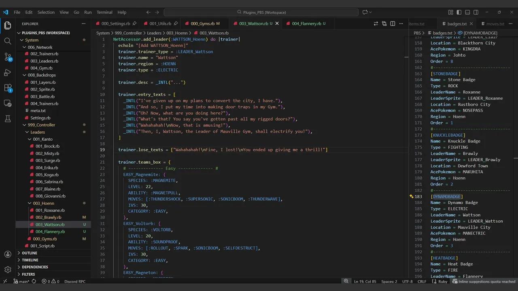Toggle the secondary side bar

coord(476,13)
